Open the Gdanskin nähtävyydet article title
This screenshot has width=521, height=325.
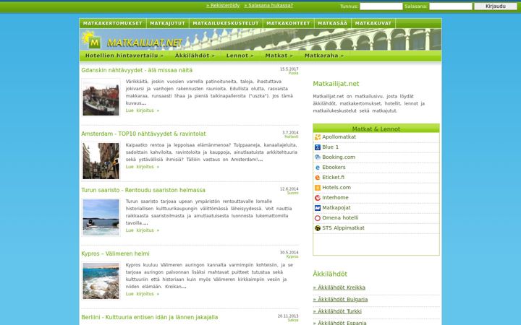pyautogui.click(x=137, y=70)
